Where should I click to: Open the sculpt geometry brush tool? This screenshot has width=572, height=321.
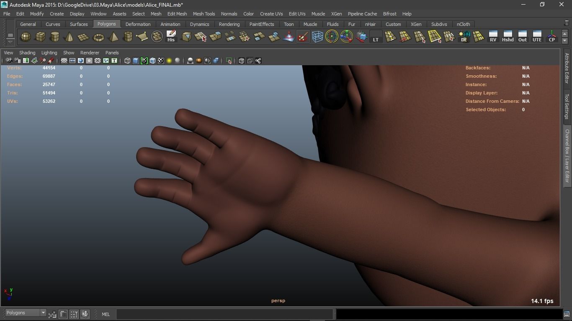pyautogui.click(x=303, y=37)
